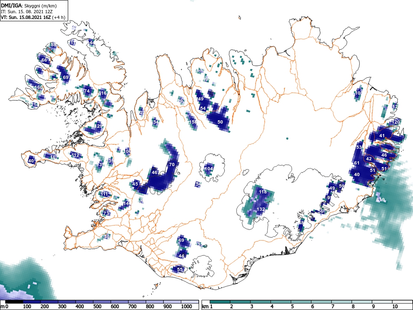The width and height of the screenshot is (413, 310).
Task: Click the 42 value label
Action: pos(369,159)
